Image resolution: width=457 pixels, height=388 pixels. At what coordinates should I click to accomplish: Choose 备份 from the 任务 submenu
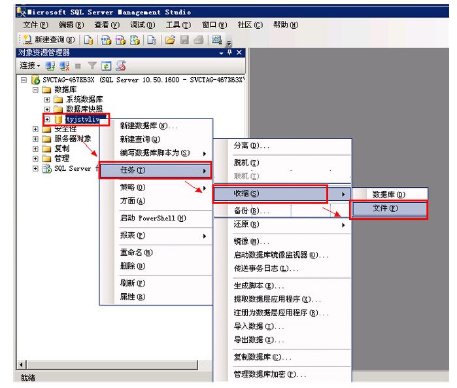pos(251,211)
